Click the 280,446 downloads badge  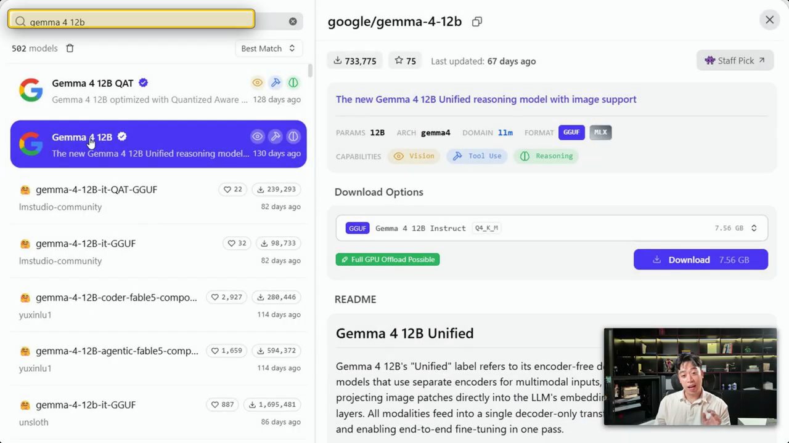click(276, 297)
